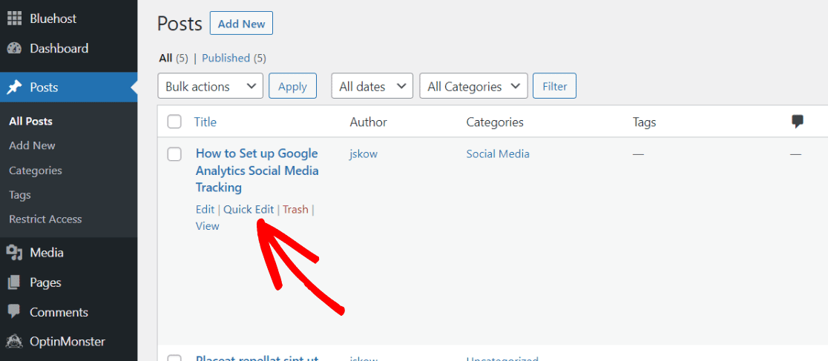Click the OptinMonster mascot icon
Image resolution: width=828 pixels, height=361 pixels.
point(14,342)
